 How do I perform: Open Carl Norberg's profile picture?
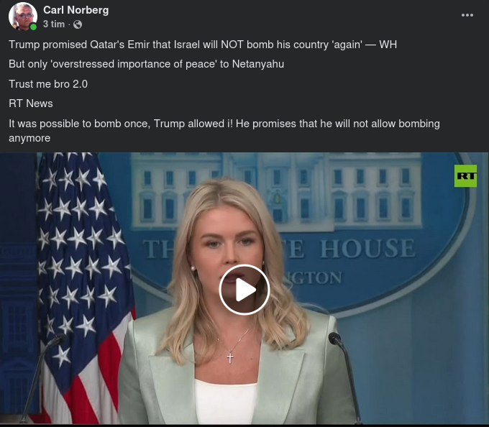coord(23,17)
